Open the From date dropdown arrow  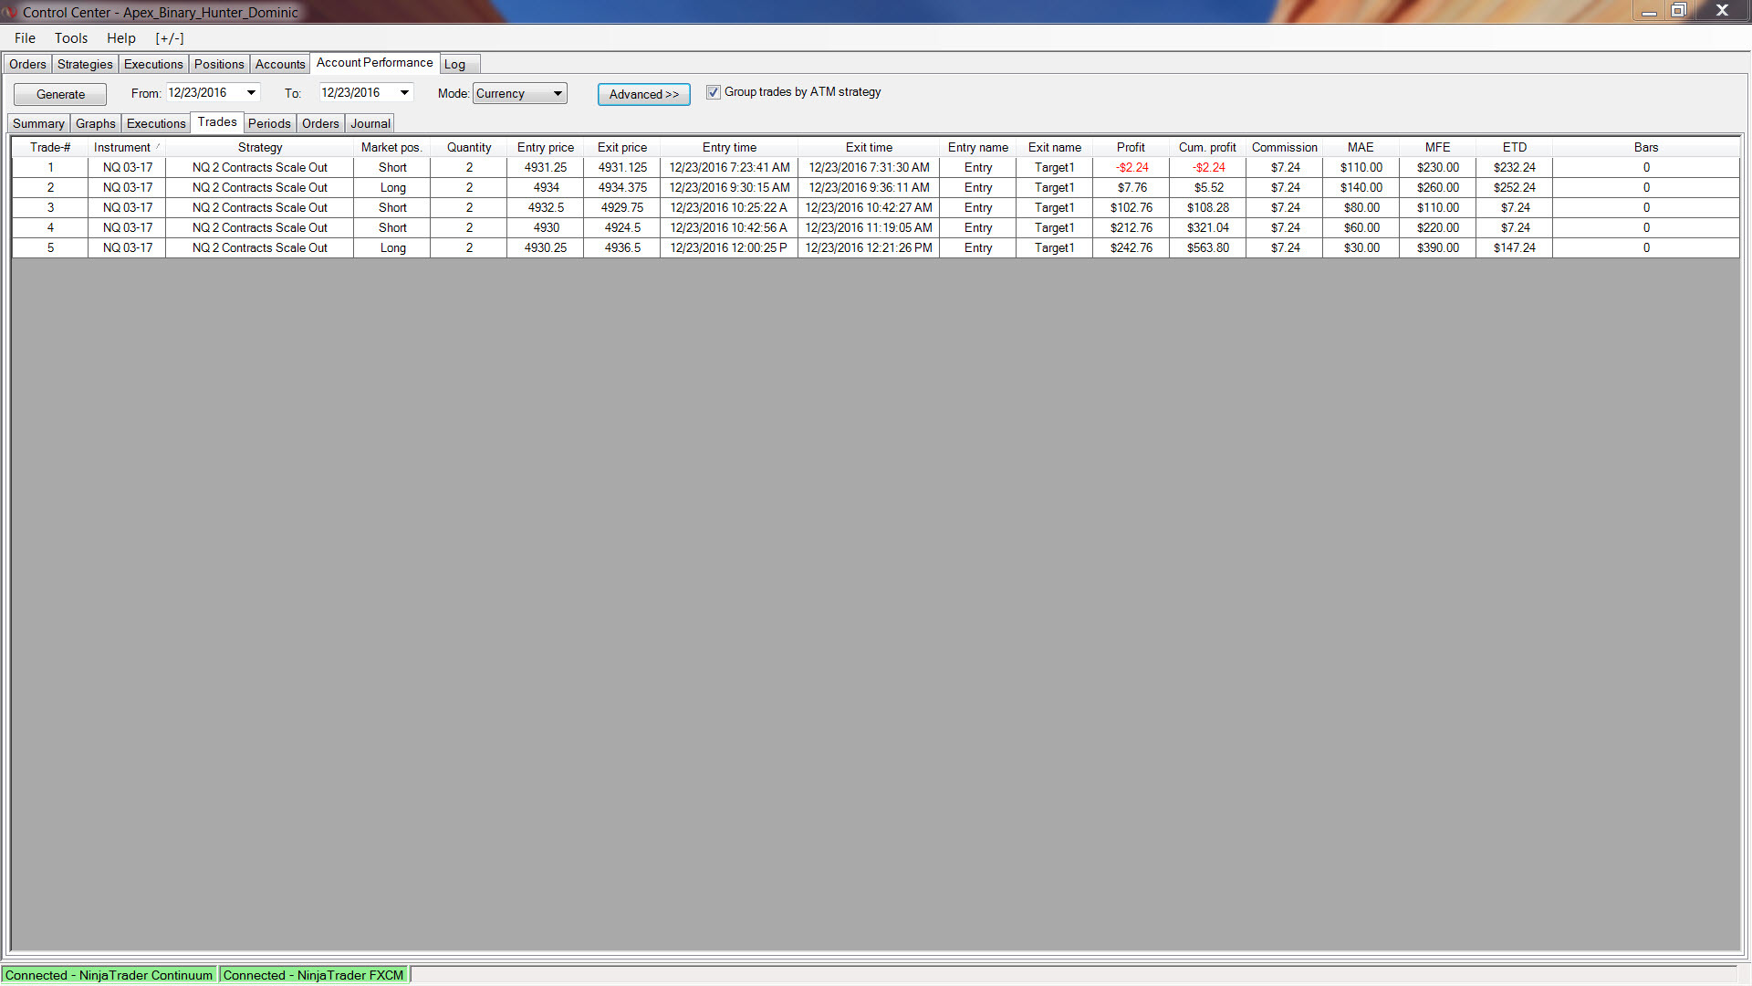pos(251,92)
